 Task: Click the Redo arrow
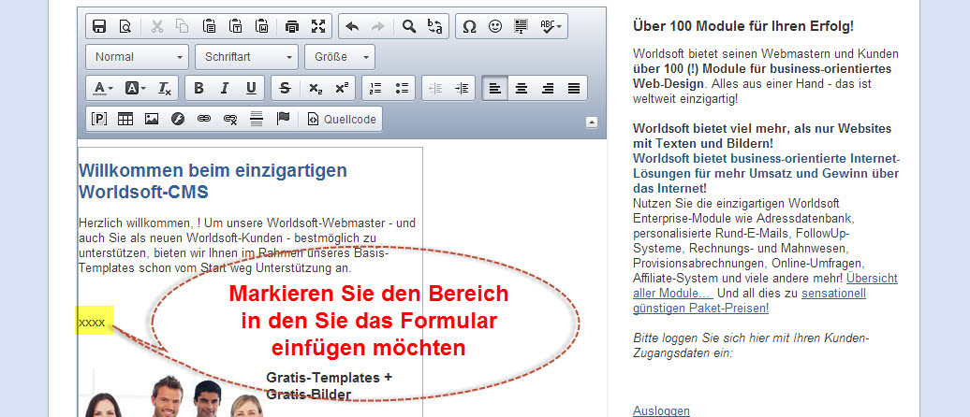(378, 26)
